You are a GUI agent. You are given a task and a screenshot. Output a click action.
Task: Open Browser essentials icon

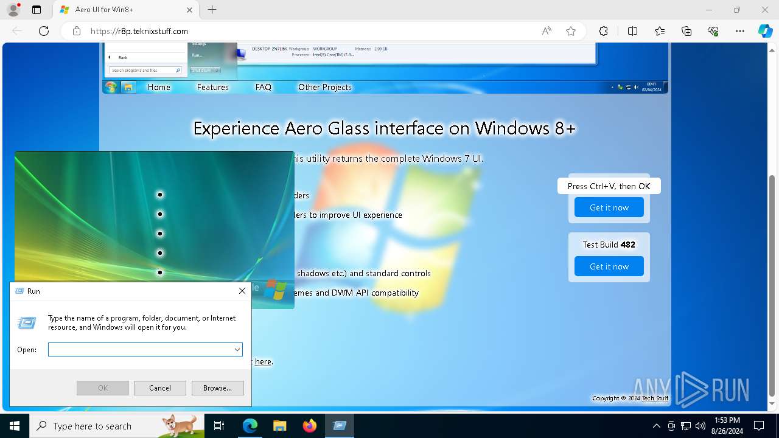[x=713, y=31]
